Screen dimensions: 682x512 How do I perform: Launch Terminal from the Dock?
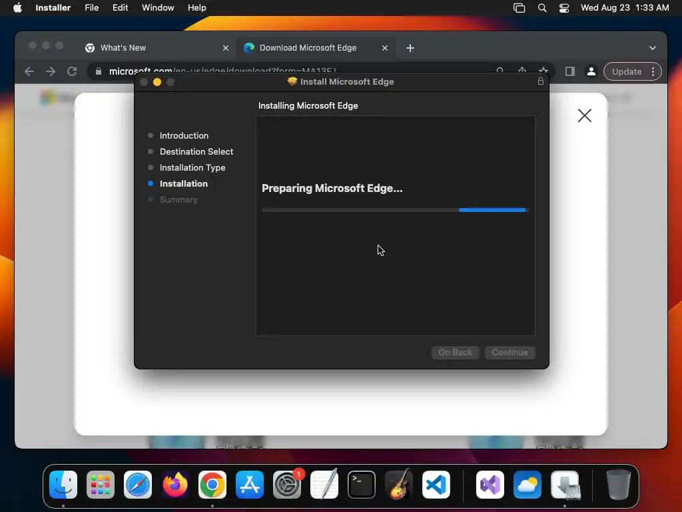pyautogui.click(x=362, y=485)
